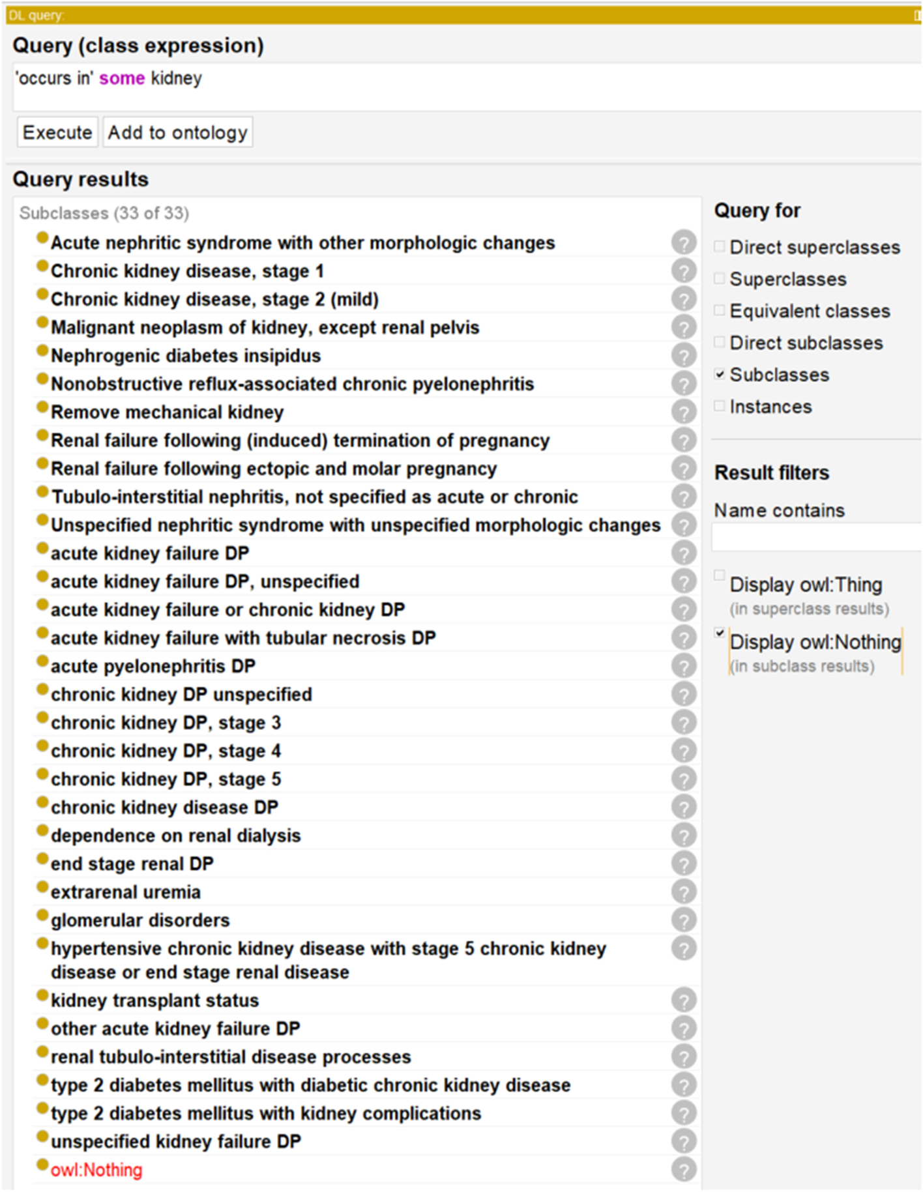923x1192 pixels.
Task: Open explanation for Tubulo-interstitial nephritis row
Action: click(684, 497)
